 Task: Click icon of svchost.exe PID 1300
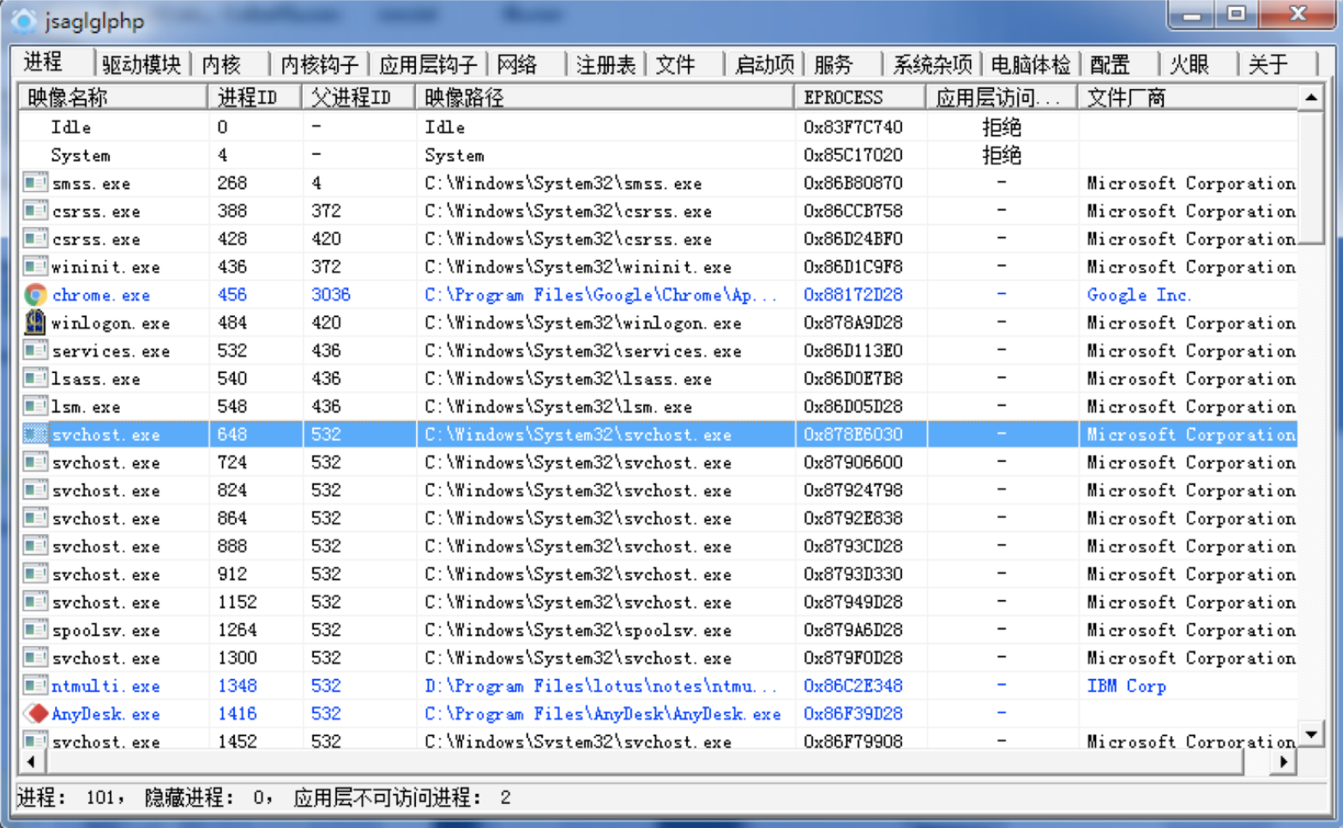click(35, 657)
